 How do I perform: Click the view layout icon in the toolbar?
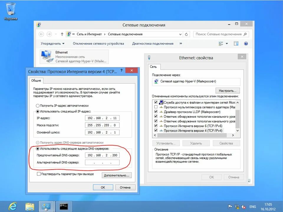click(221, 44)
